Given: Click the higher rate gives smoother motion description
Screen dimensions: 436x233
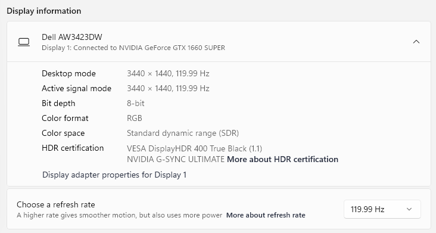Looking at the screenshot, I should coord(120,215).
